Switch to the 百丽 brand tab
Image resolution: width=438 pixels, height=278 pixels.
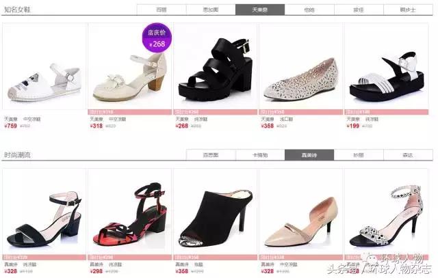pos(162,10)
